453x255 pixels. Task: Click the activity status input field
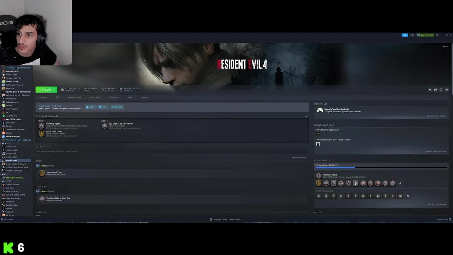(172, 151)
